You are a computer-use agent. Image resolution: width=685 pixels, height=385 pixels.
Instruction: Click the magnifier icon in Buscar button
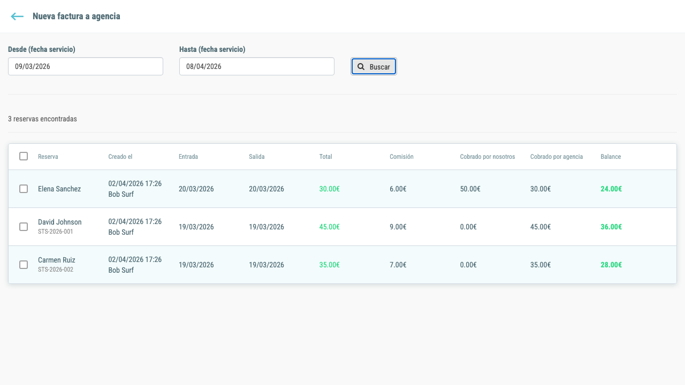(361, 67)
